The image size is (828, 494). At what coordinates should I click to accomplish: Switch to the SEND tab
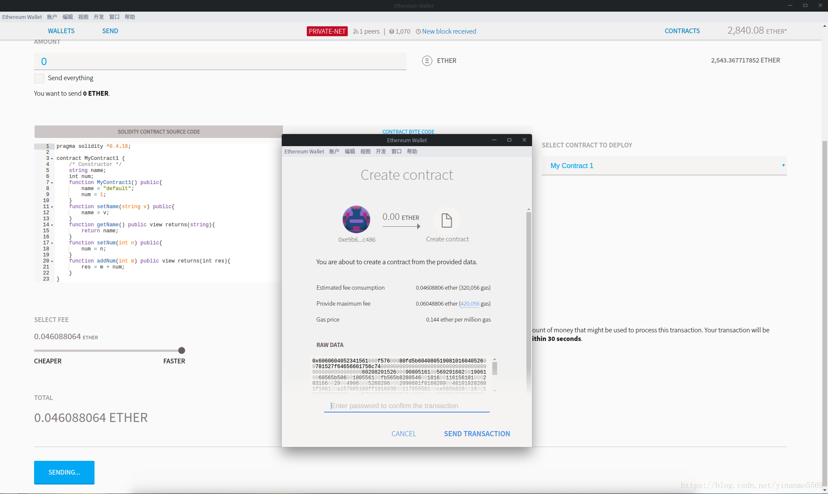click(x=110, y=31)
